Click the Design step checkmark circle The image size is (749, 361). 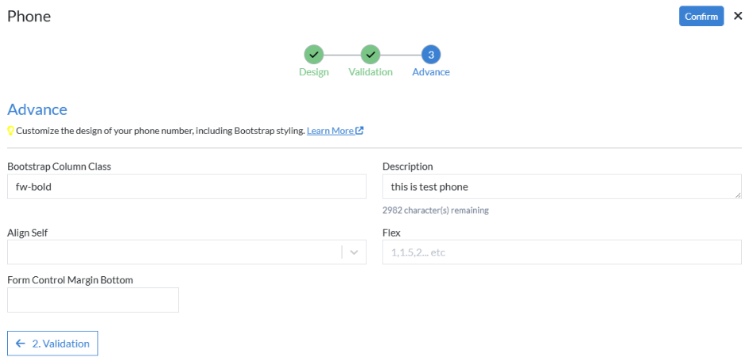coord(313,55)
